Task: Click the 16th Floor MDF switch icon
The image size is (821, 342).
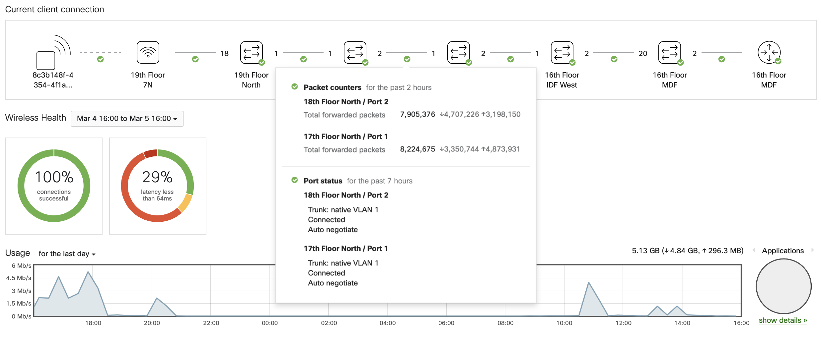Action: 670,52
